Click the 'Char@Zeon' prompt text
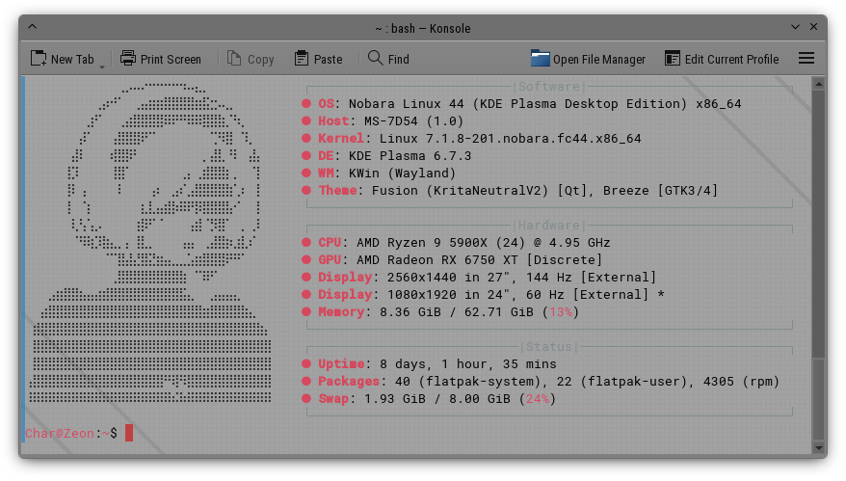The height and width of the screenshot is (481, 846). (60, 433)
